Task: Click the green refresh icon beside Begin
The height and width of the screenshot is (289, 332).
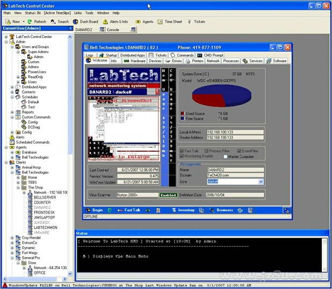Action: coord(110,210)
